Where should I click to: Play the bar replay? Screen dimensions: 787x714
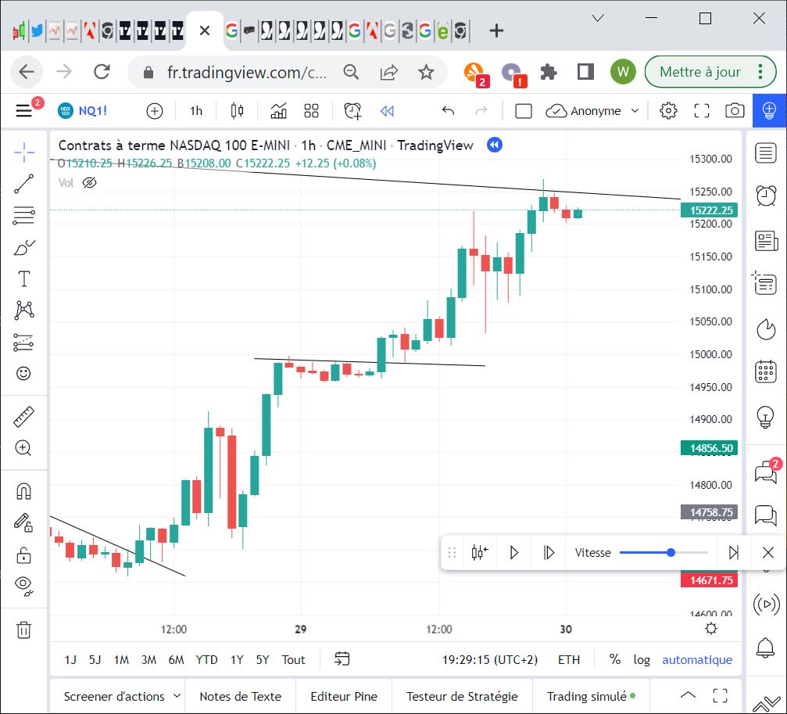click(514, 553)
